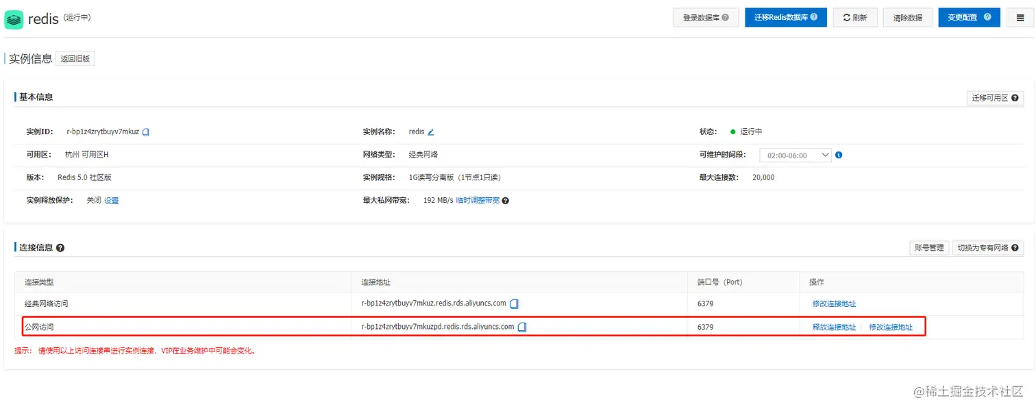Copy the public network connection address

522,327
